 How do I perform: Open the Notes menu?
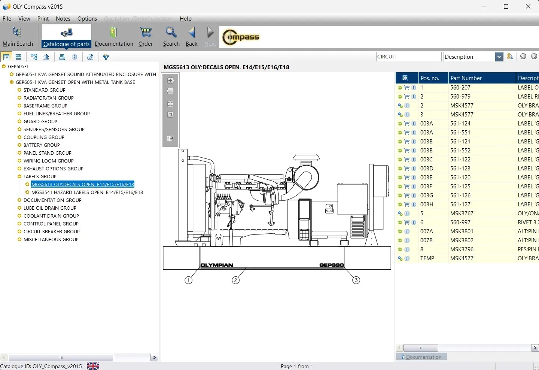tap(63, 19)
